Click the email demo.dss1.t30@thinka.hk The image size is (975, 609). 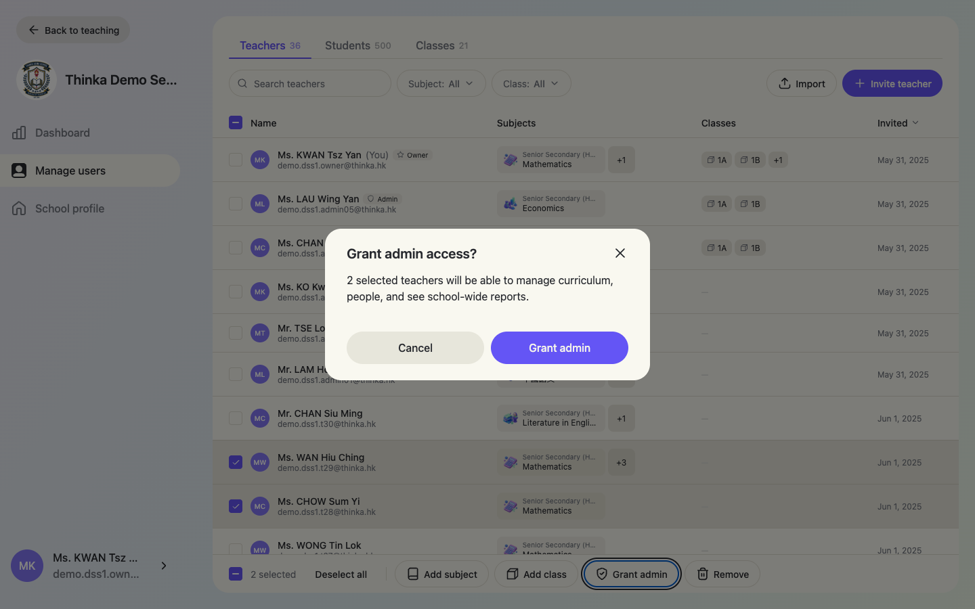[x=326, y=424]
